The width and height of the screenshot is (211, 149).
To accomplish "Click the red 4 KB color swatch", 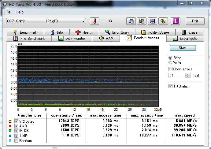I will (10, 126).
